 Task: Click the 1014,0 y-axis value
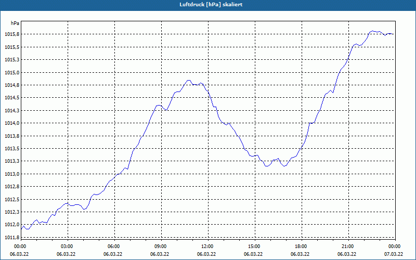(12, 123)
